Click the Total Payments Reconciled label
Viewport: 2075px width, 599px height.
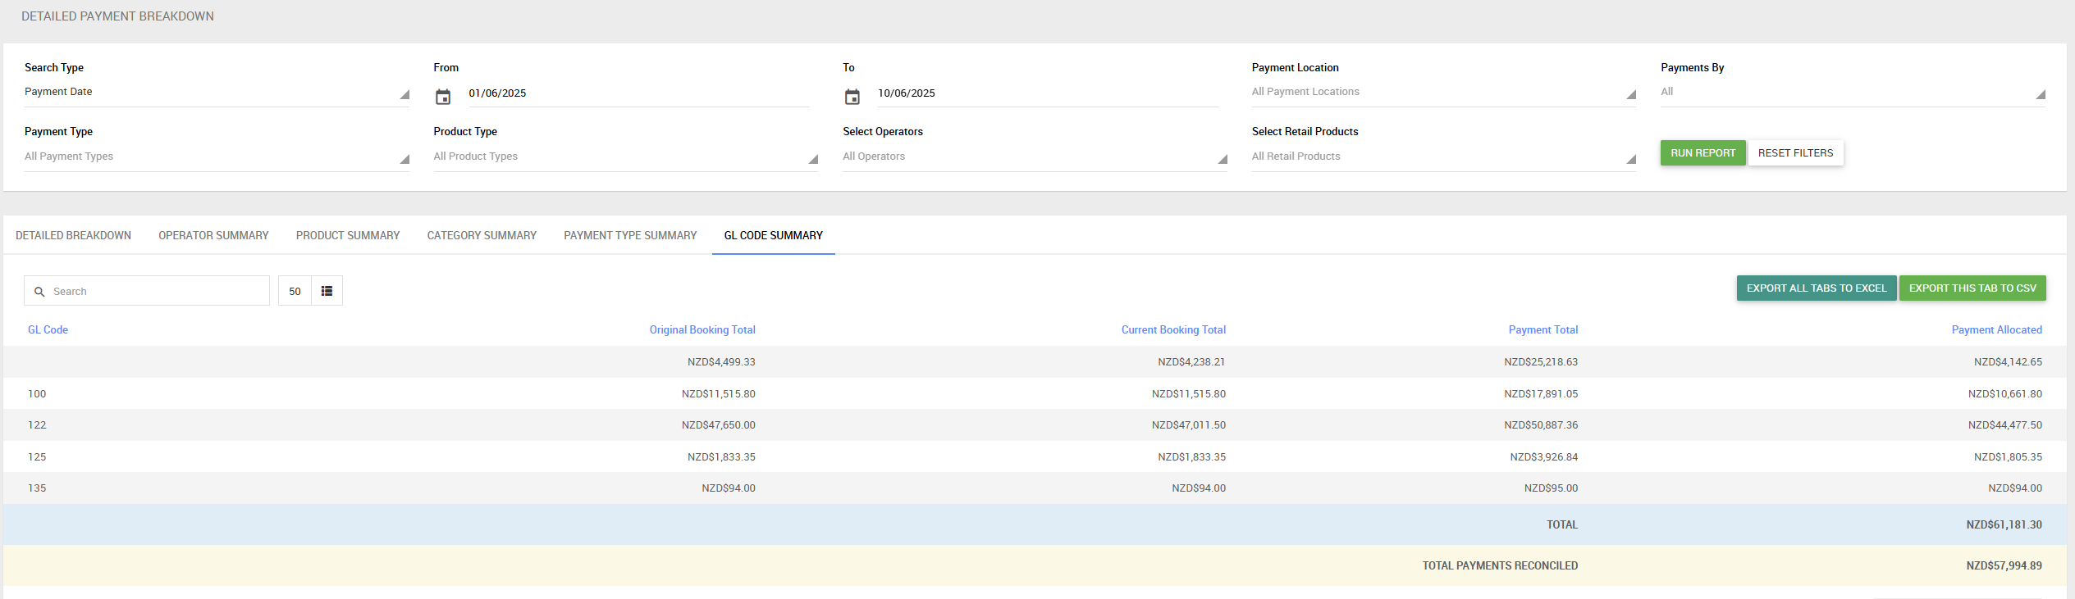click(1500, 566)
